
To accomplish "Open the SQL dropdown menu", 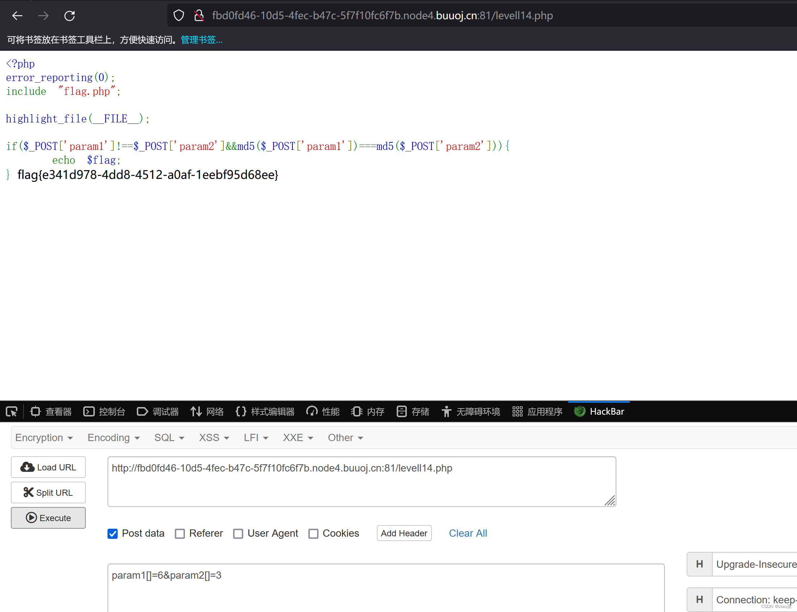I will 169,437.
